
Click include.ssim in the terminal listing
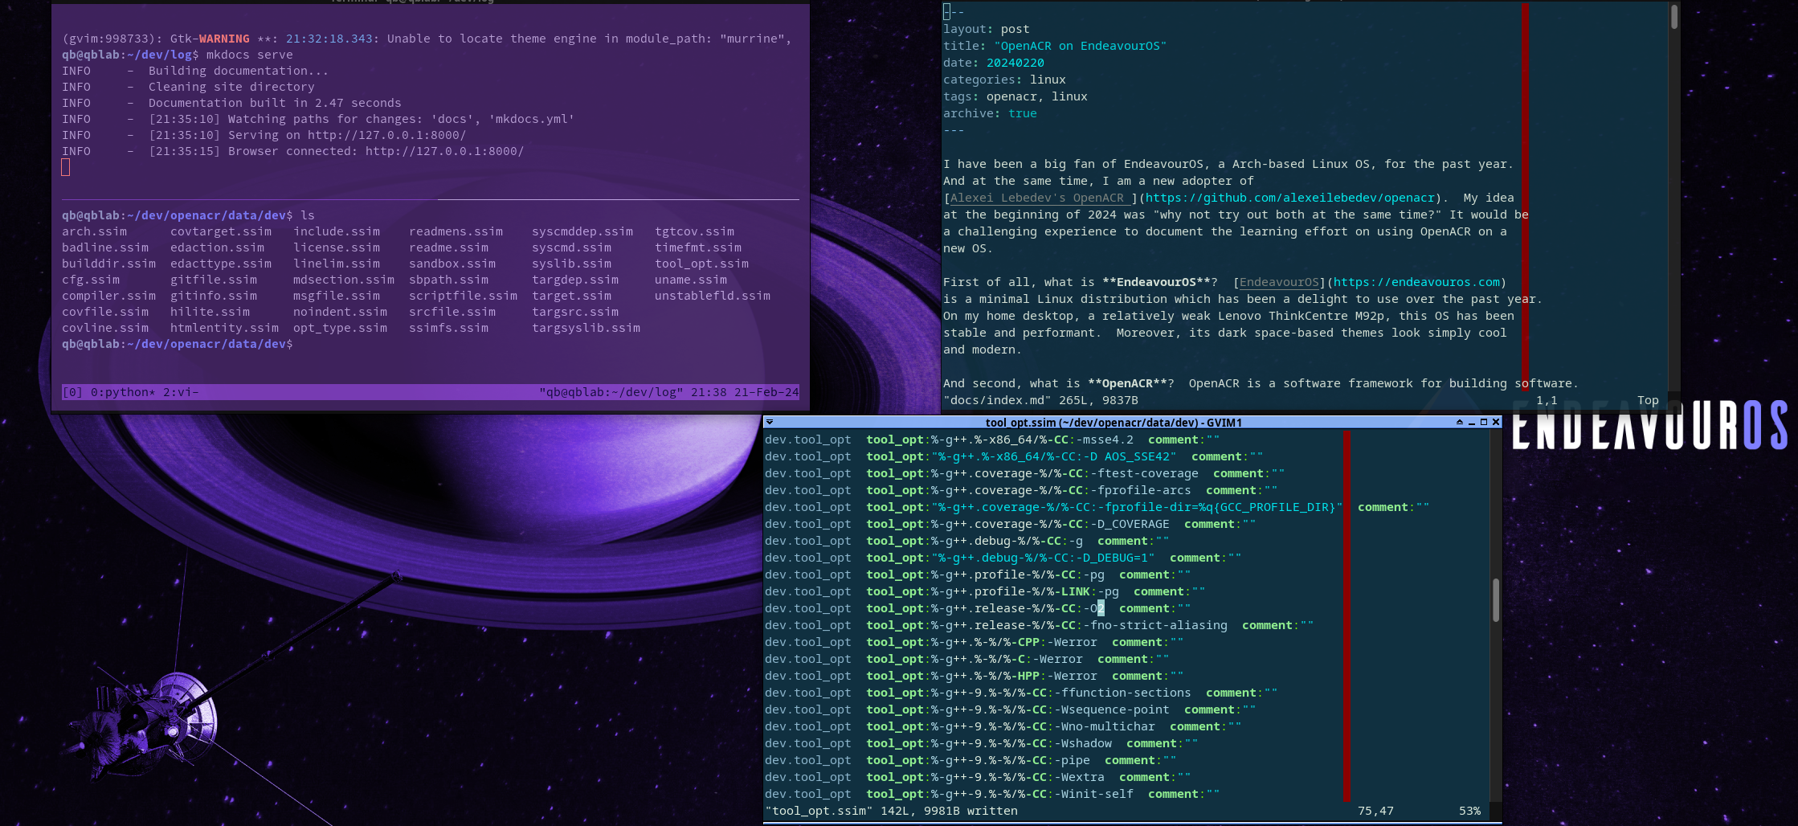click(x=337, y=231)
